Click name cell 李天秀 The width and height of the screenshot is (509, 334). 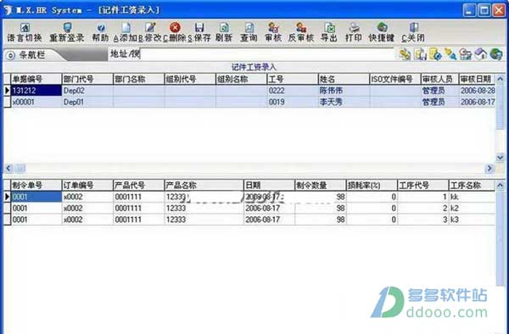pos(344,102)
